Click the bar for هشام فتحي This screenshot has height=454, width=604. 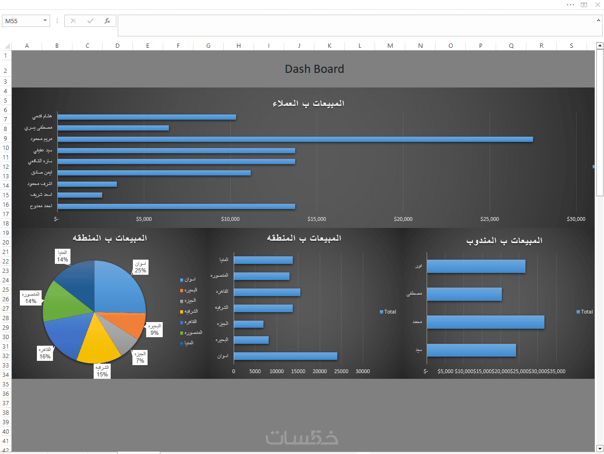click(147, 117)
